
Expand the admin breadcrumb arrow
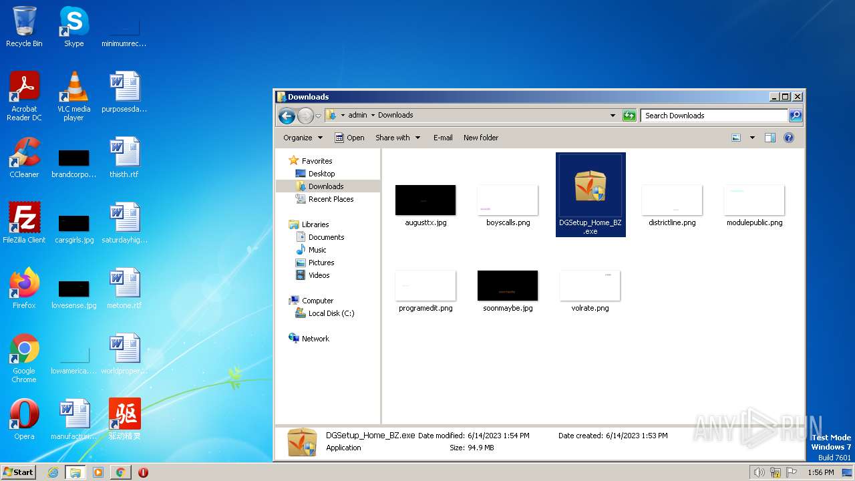pos(373,115)
